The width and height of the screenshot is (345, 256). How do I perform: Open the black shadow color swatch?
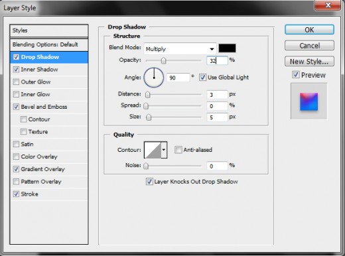click(x=227, y=48)
